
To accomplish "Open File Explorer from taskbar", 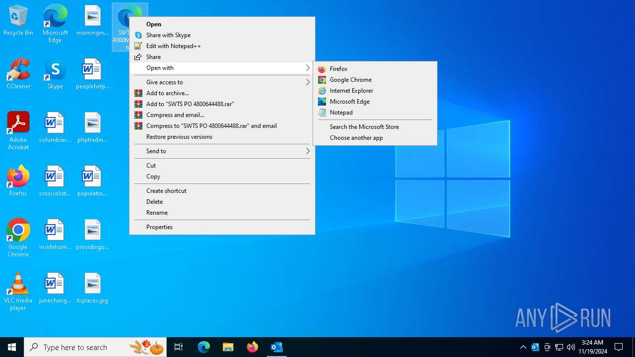I will (228, 347).
